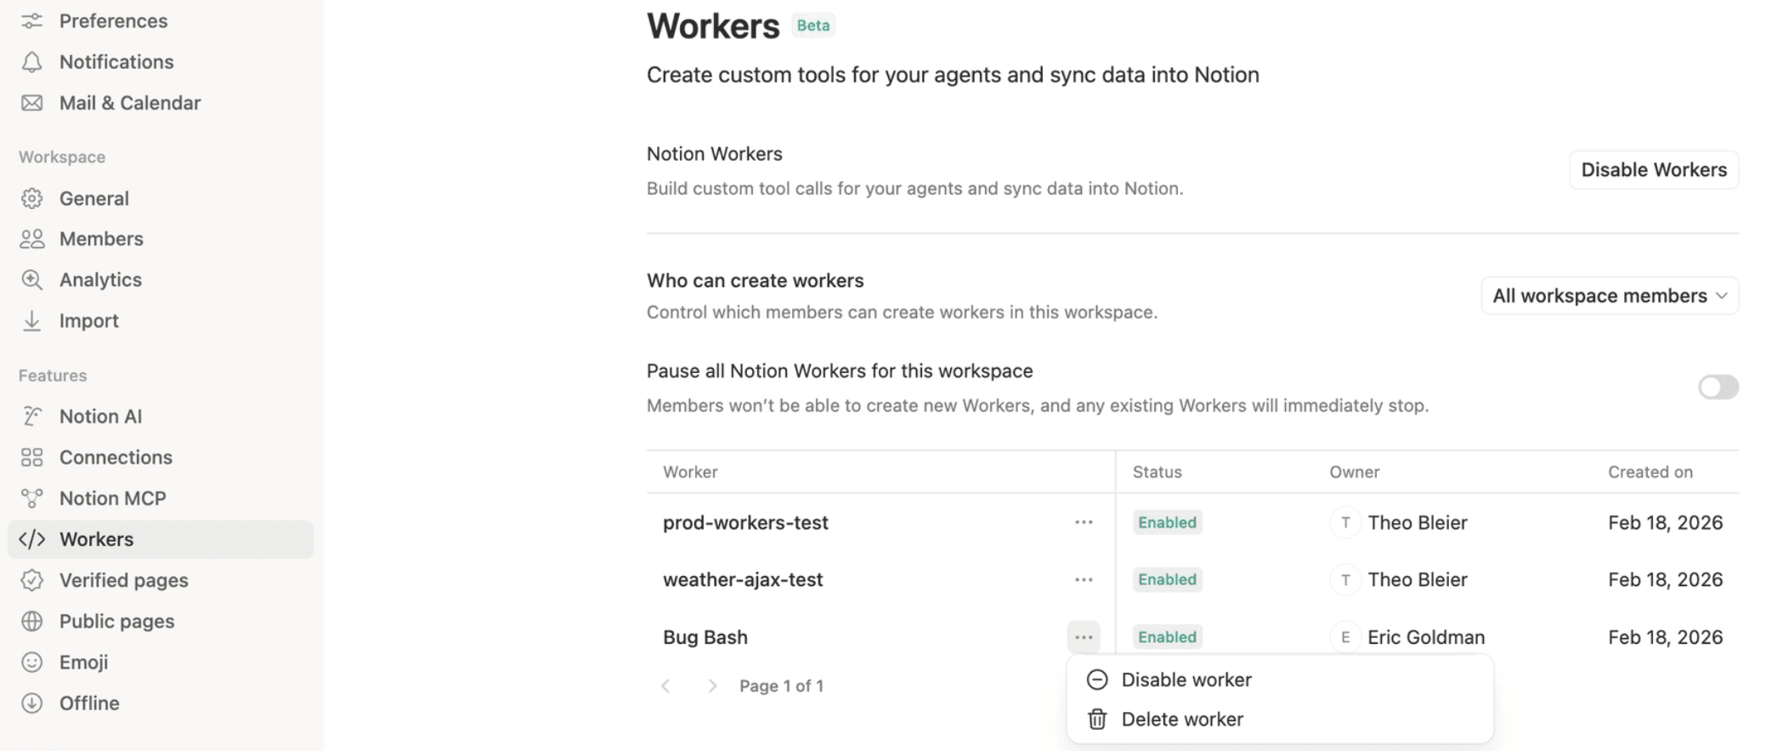
Task: Click the Disable Workers button
Action: [x=1654, y=170]
